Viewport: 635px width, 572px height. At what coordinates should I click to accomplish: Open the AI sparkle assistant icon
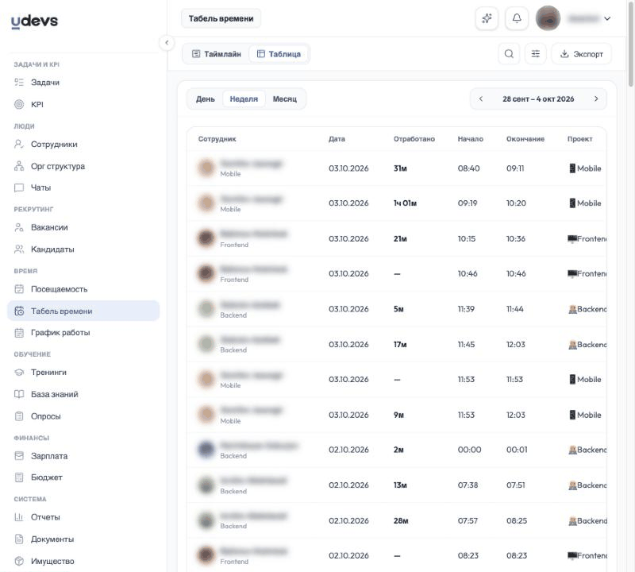[x=487, y=18]
